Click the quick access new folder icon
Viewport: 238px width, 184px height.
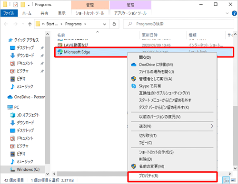click(x=23, y=5)
